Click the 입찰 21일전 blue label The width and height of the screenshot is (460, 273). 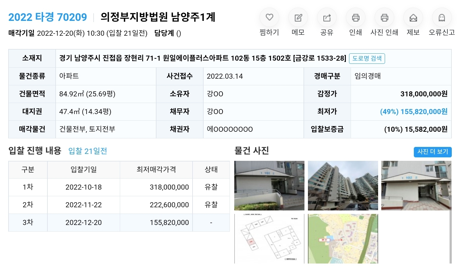(x=88, y=151)
